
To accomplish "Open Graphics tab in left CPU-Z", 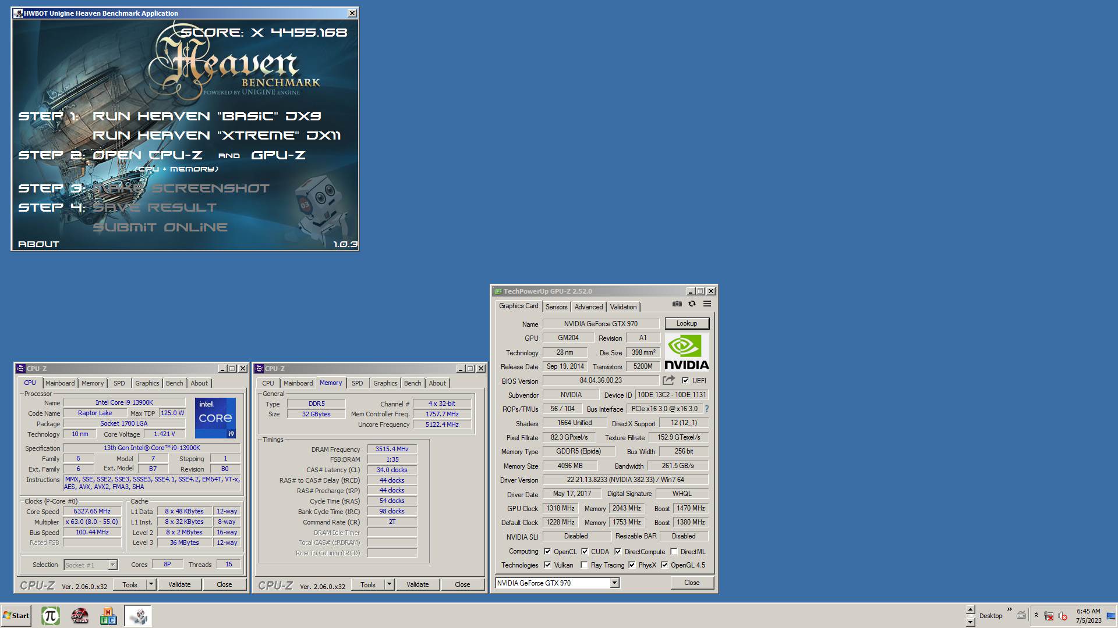I will (x=147, y=383).
